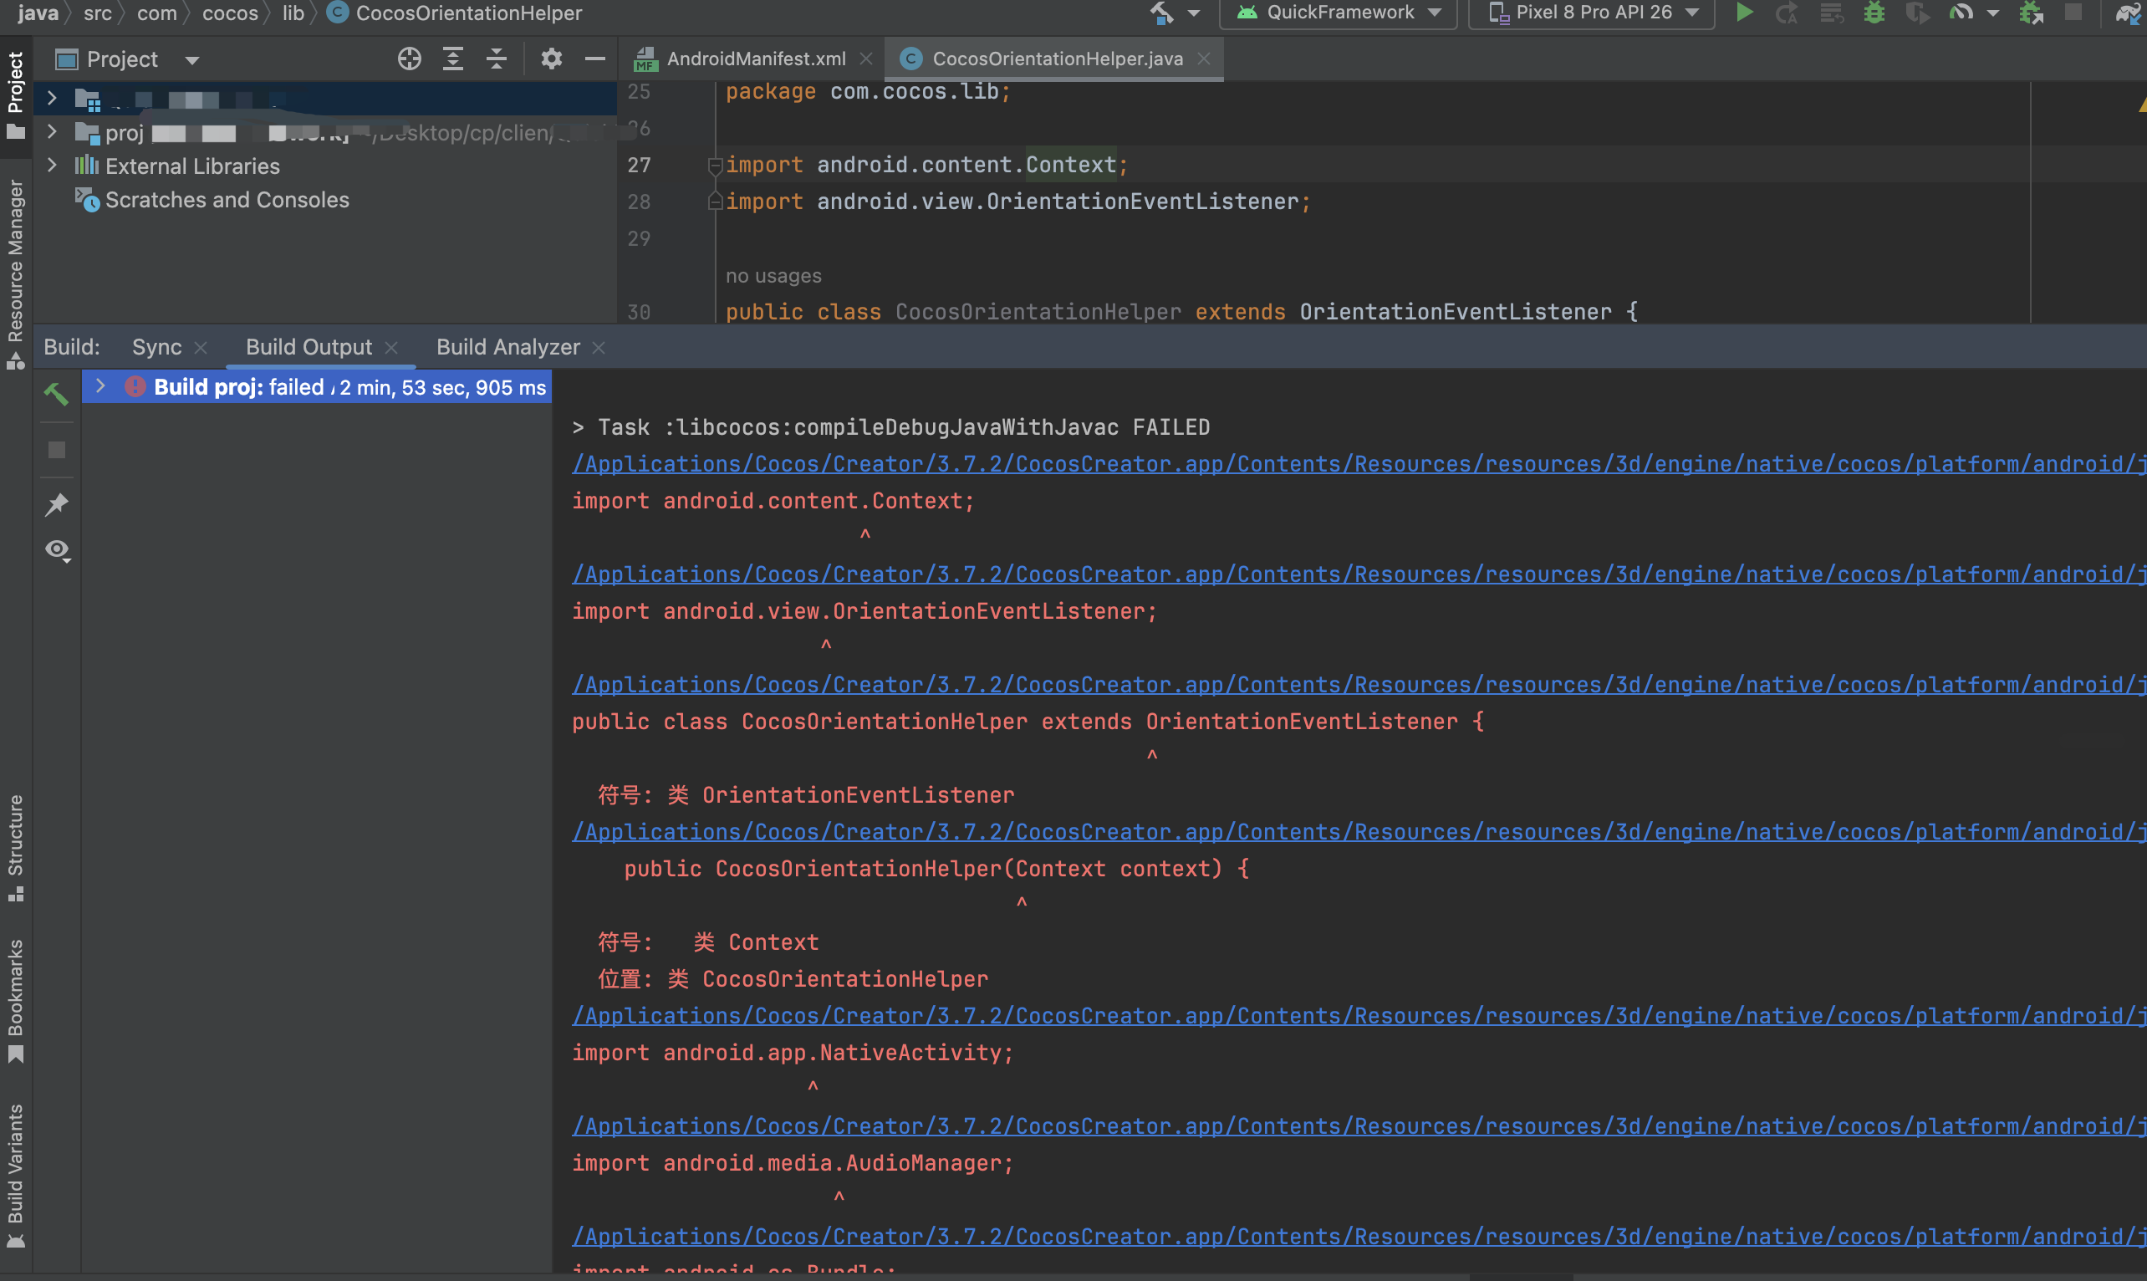Click the green Run app button
This screenshot has height=1281, width=2147.
point(1744,12)
